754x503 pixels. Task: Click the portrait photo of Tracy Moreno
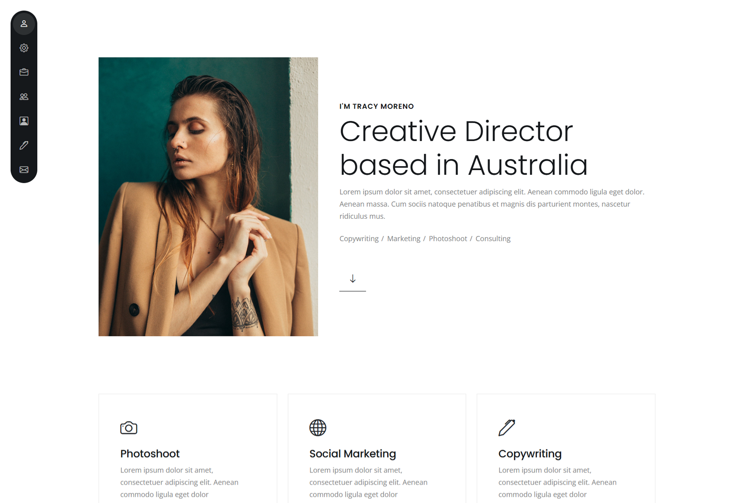click(x=208, y=196)
